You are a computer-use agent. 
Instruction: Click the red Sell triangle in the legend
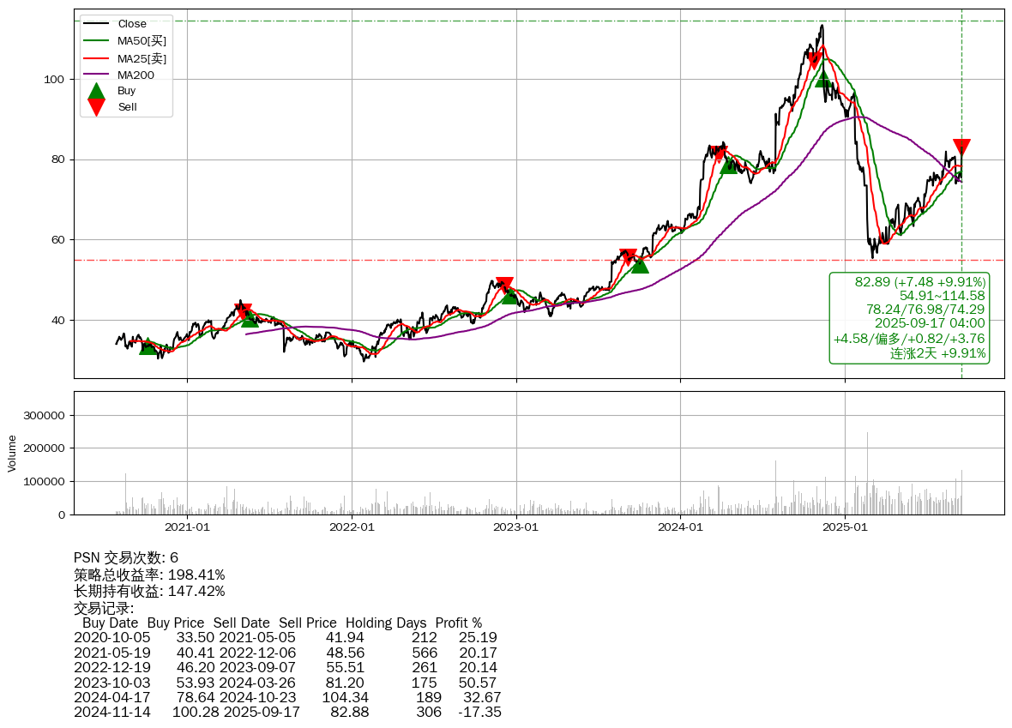click(x=97, y=107)
